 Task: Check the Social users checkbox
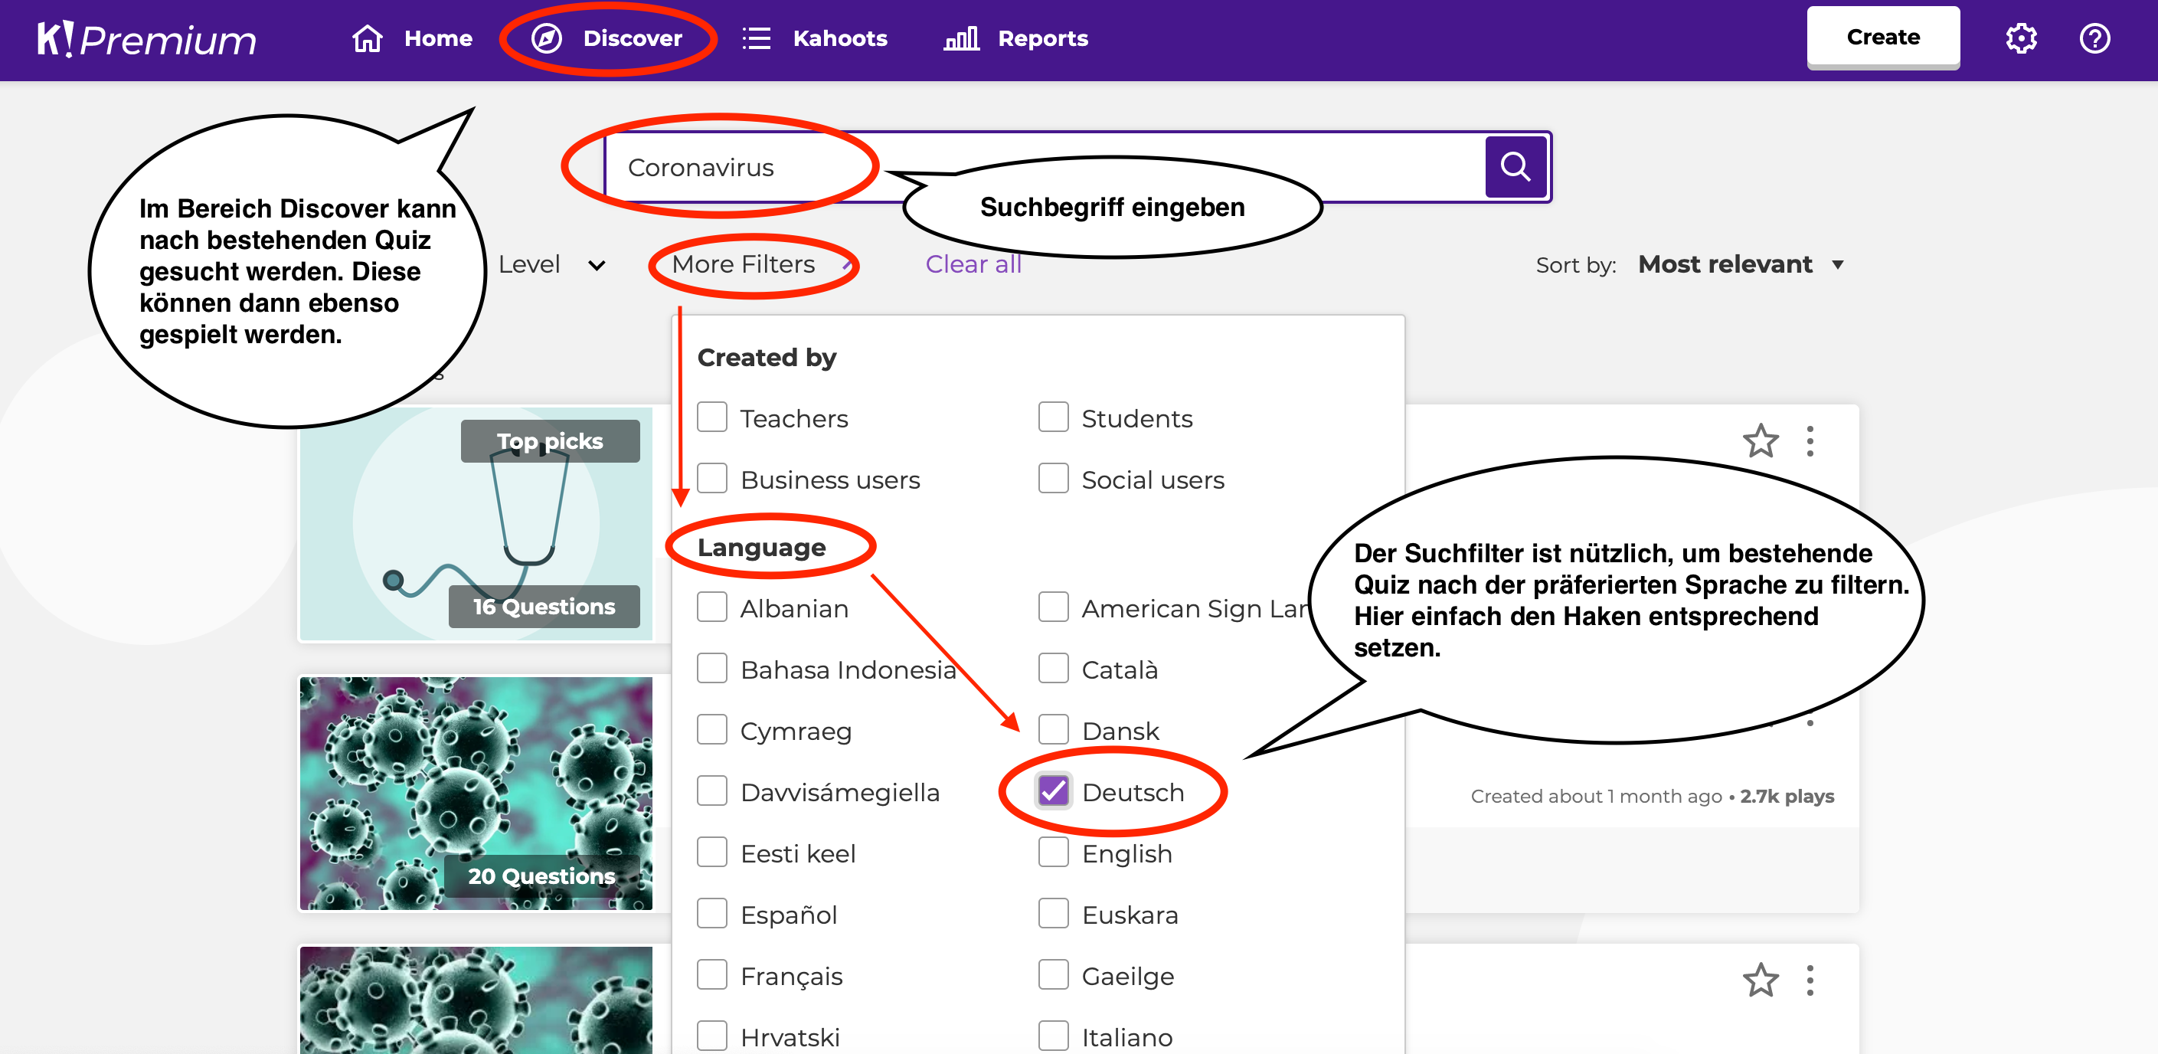click(x=1053, y=479)
